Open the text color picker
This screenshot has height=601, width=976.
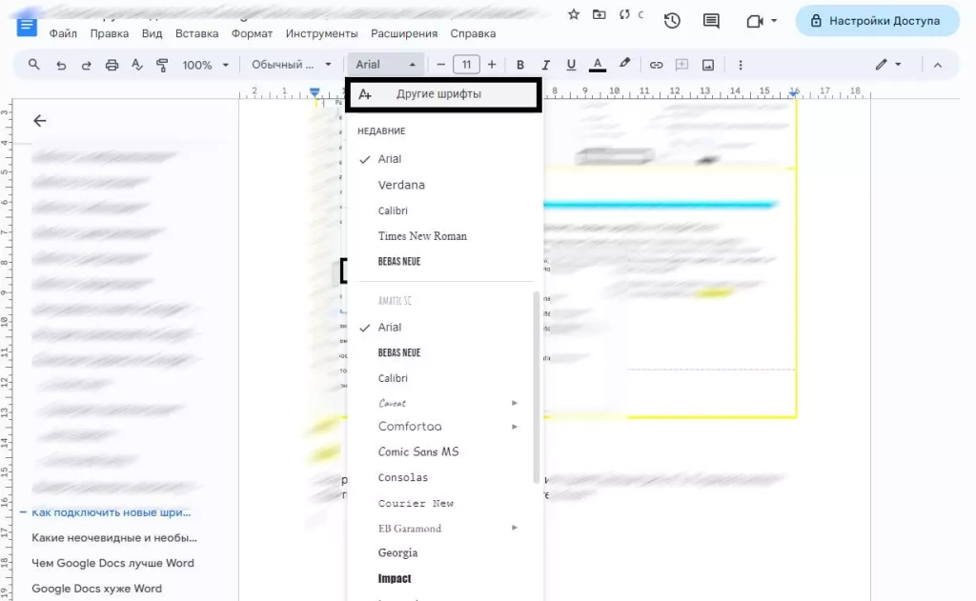[x=597, y=64]
